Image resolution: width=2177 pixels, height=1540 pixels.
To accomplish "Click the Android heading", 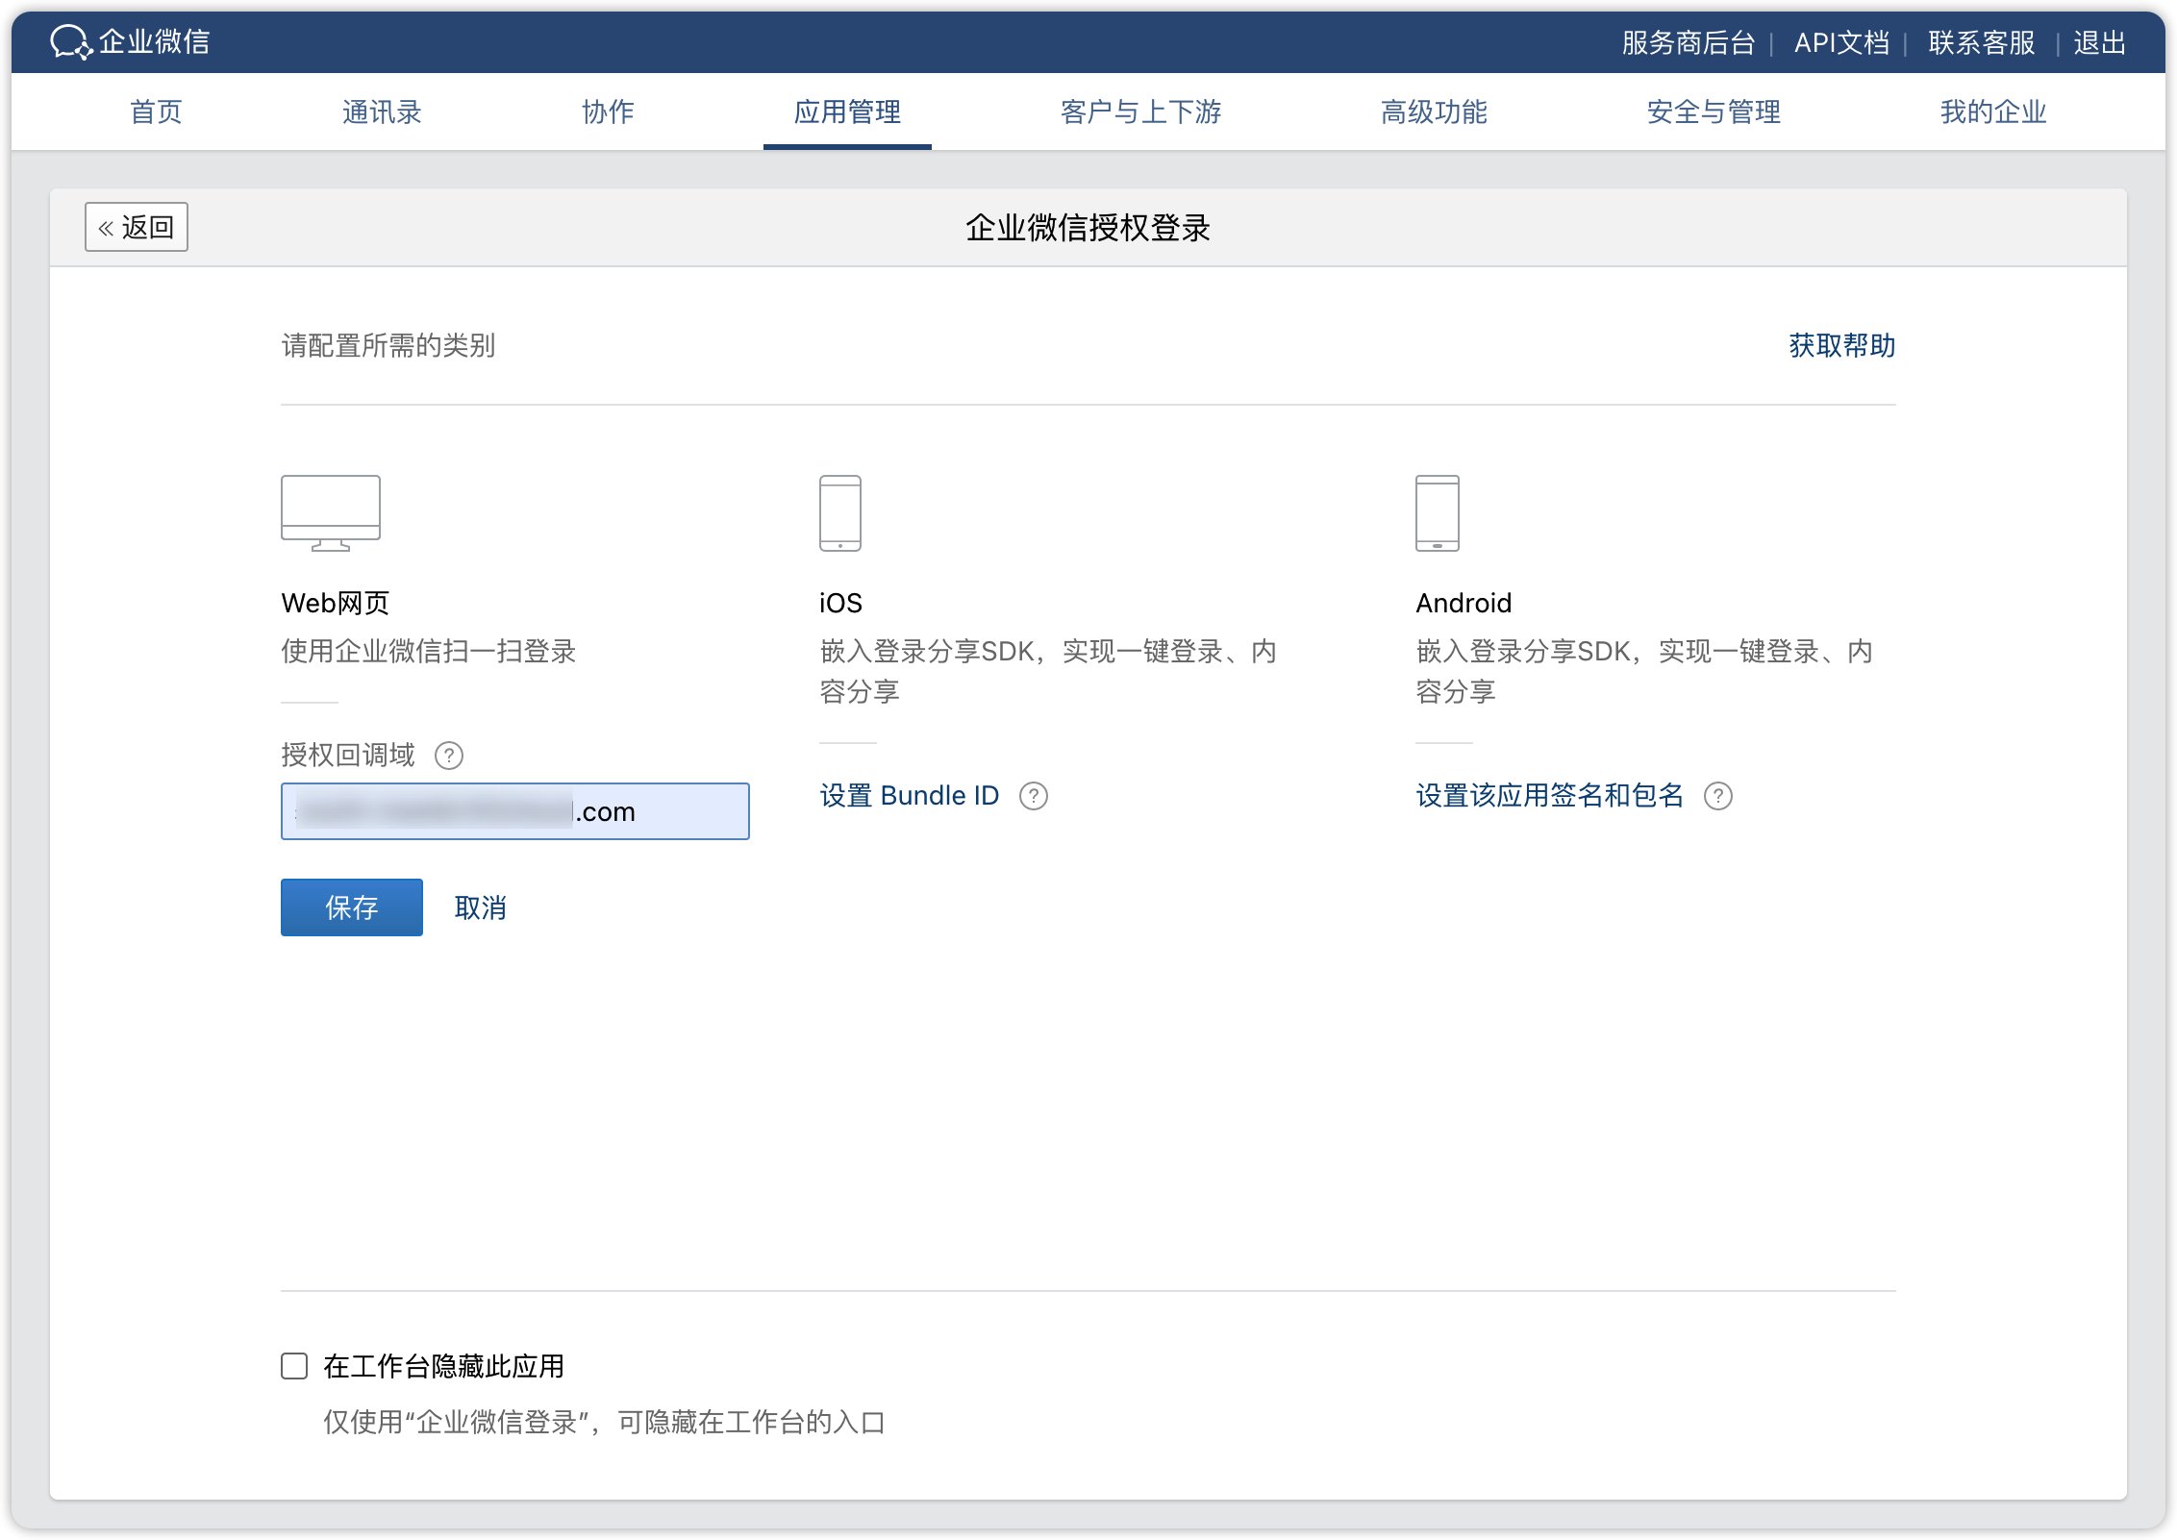I will click(x=1464, y=603).
